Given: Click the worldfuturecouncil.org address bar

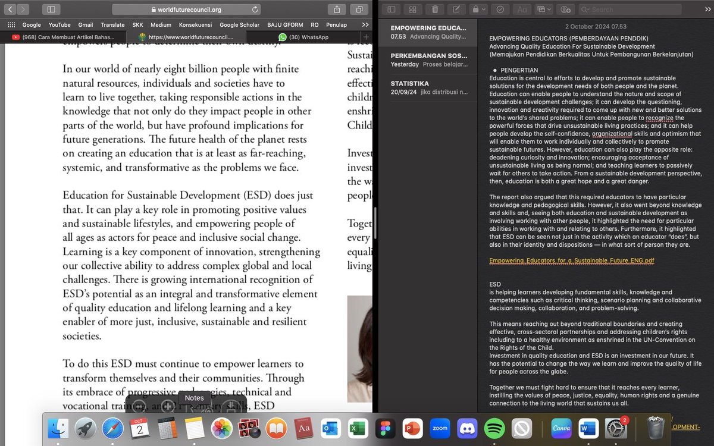Looking at the screenshot, I should (x=187, y=10).
